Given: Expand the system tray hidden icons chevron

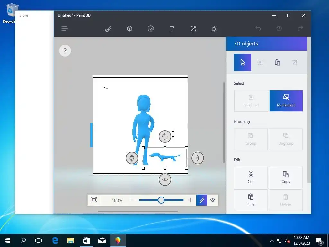Looking at the screenshot, I should click(x=272, y=241).
